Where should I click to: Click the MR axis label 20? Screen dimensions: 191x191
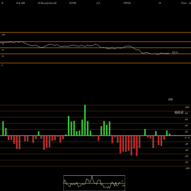click(186, 132)
